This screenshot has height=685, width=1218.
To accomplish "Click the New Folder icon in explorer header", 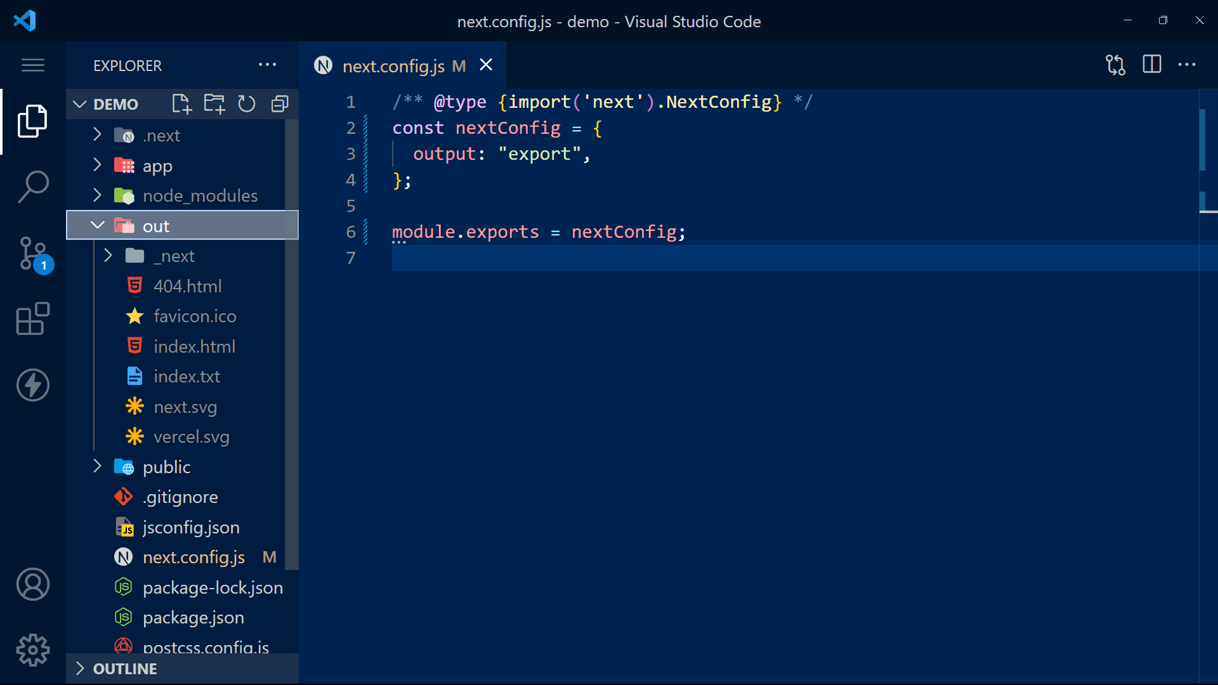I will [214, 104].
